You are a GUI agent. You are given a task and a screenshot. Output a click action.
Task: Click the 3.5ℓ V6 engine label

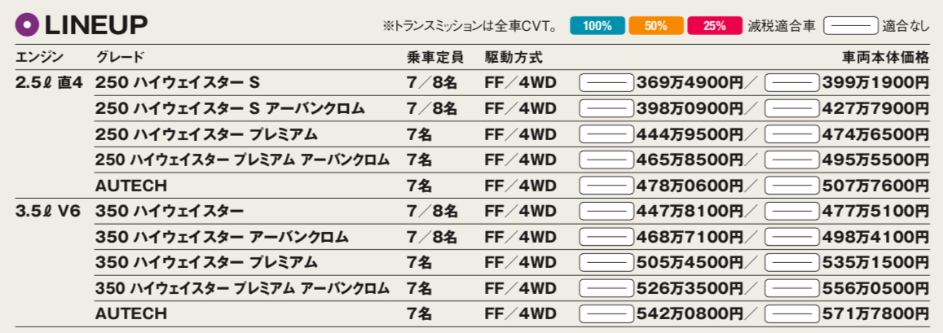pos(48,212)
